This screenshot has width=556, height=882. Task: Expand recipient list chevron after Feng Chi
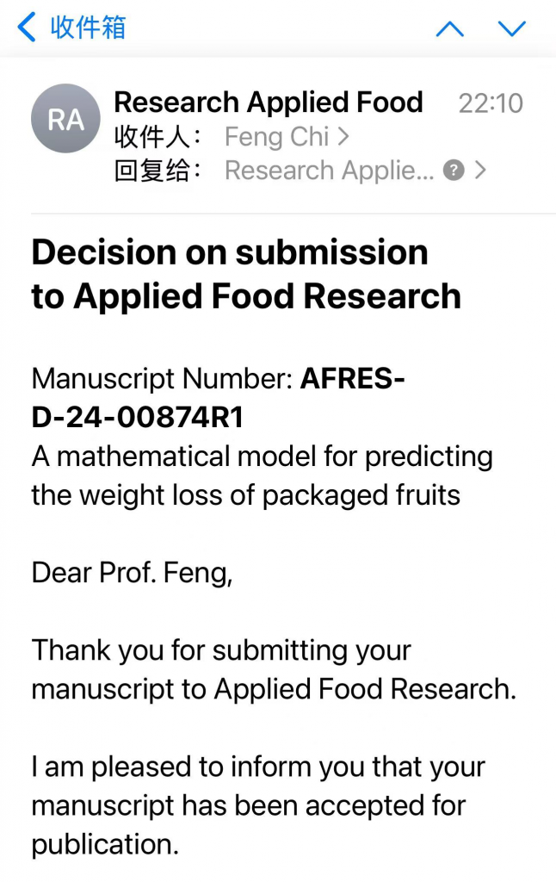343,137
